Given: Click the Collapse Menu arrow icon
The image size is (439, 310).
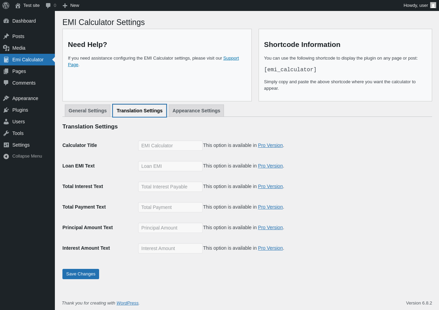Looking at the screenshot, I should point(6,156).
